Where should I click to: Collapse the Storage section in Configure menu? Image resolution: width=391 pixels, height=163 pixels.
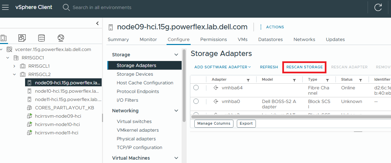tap(176, 55)
